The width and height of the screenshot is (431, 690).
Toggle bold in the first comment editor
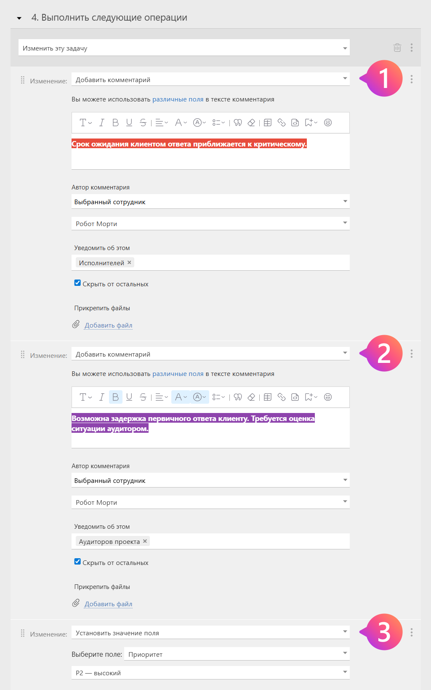(115, 123)
